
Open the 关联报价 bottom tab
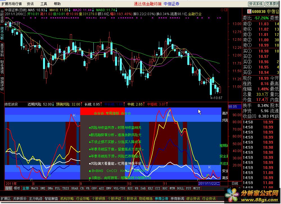(20, 199)
